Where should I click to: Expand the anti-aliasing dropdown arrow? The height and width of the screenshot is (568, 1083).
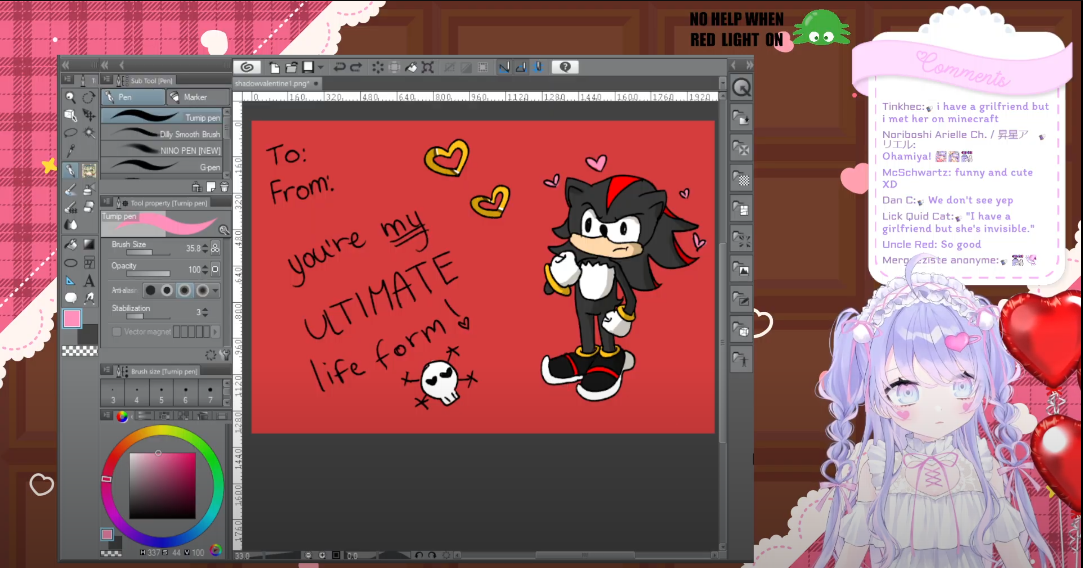point(216,290)
